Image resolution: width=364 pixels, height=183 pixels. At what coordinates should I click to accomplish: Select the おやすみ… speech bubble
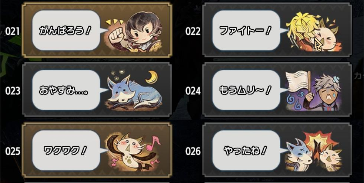point(69,90)
